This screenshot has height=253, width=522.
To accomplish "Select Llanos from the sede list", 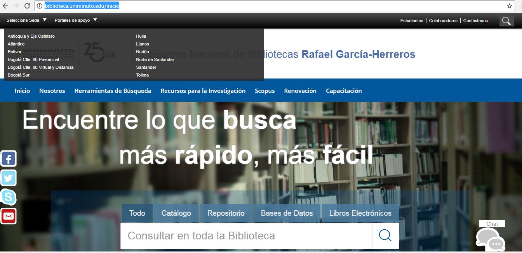I will (x=143, y=44).
